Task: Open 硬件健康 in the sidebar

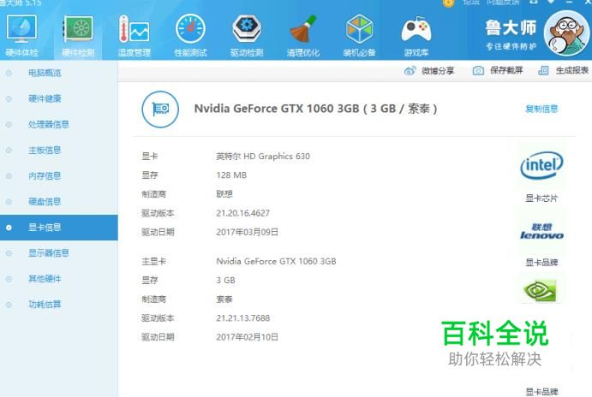Action: point(45,98)
